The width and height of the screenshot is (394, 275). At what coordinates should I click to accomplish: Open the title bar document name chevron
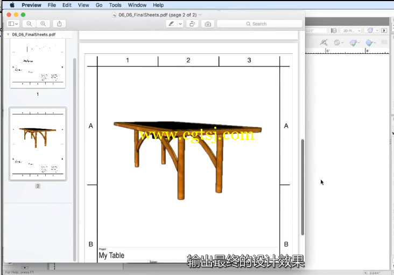(200, 15)
